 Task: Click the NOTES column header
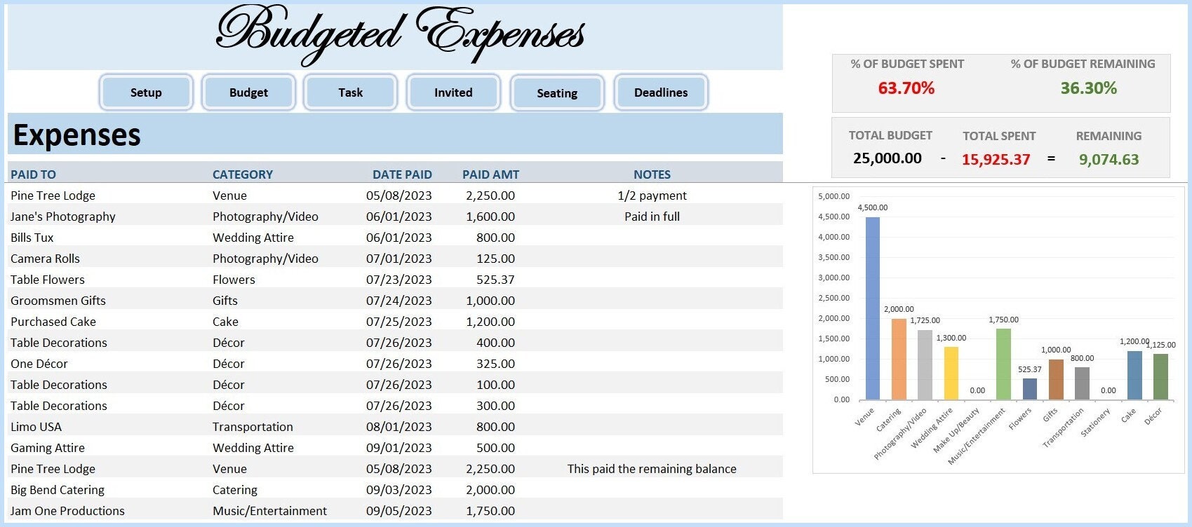click(x=652, y=174)
